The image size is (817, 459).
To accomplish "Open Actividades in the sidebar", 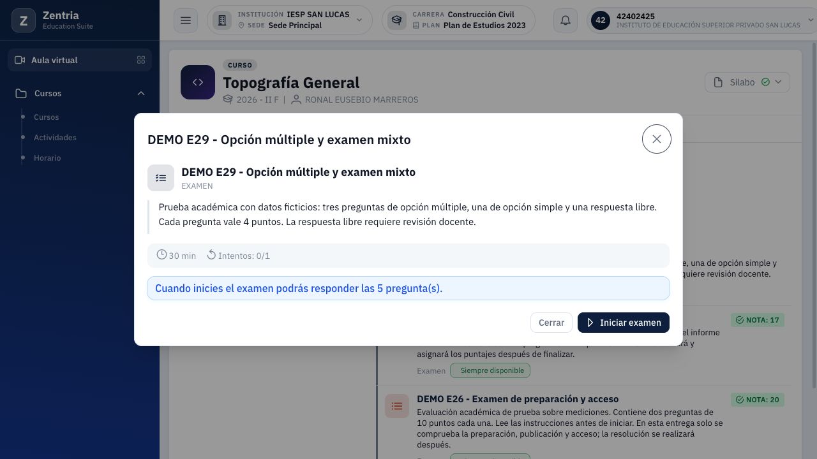I will (x=55, y=138).
